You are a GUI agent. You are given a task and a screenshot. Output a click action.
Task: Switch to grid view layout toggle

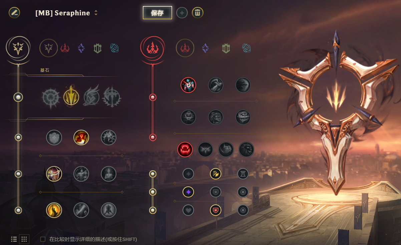(24, 239)
